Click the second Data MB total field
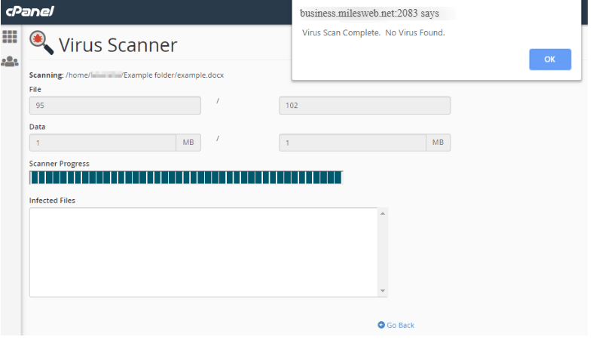 pos(353,142)
